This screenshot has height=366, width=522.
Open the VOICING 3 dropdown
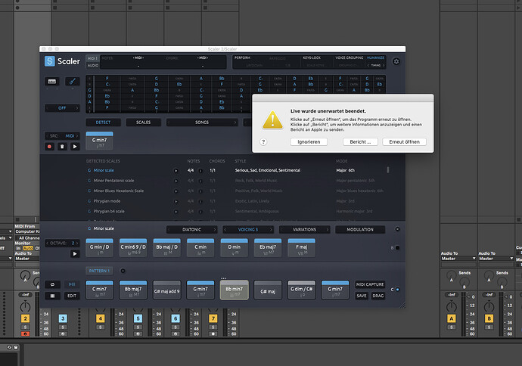(x=248, y=230)
